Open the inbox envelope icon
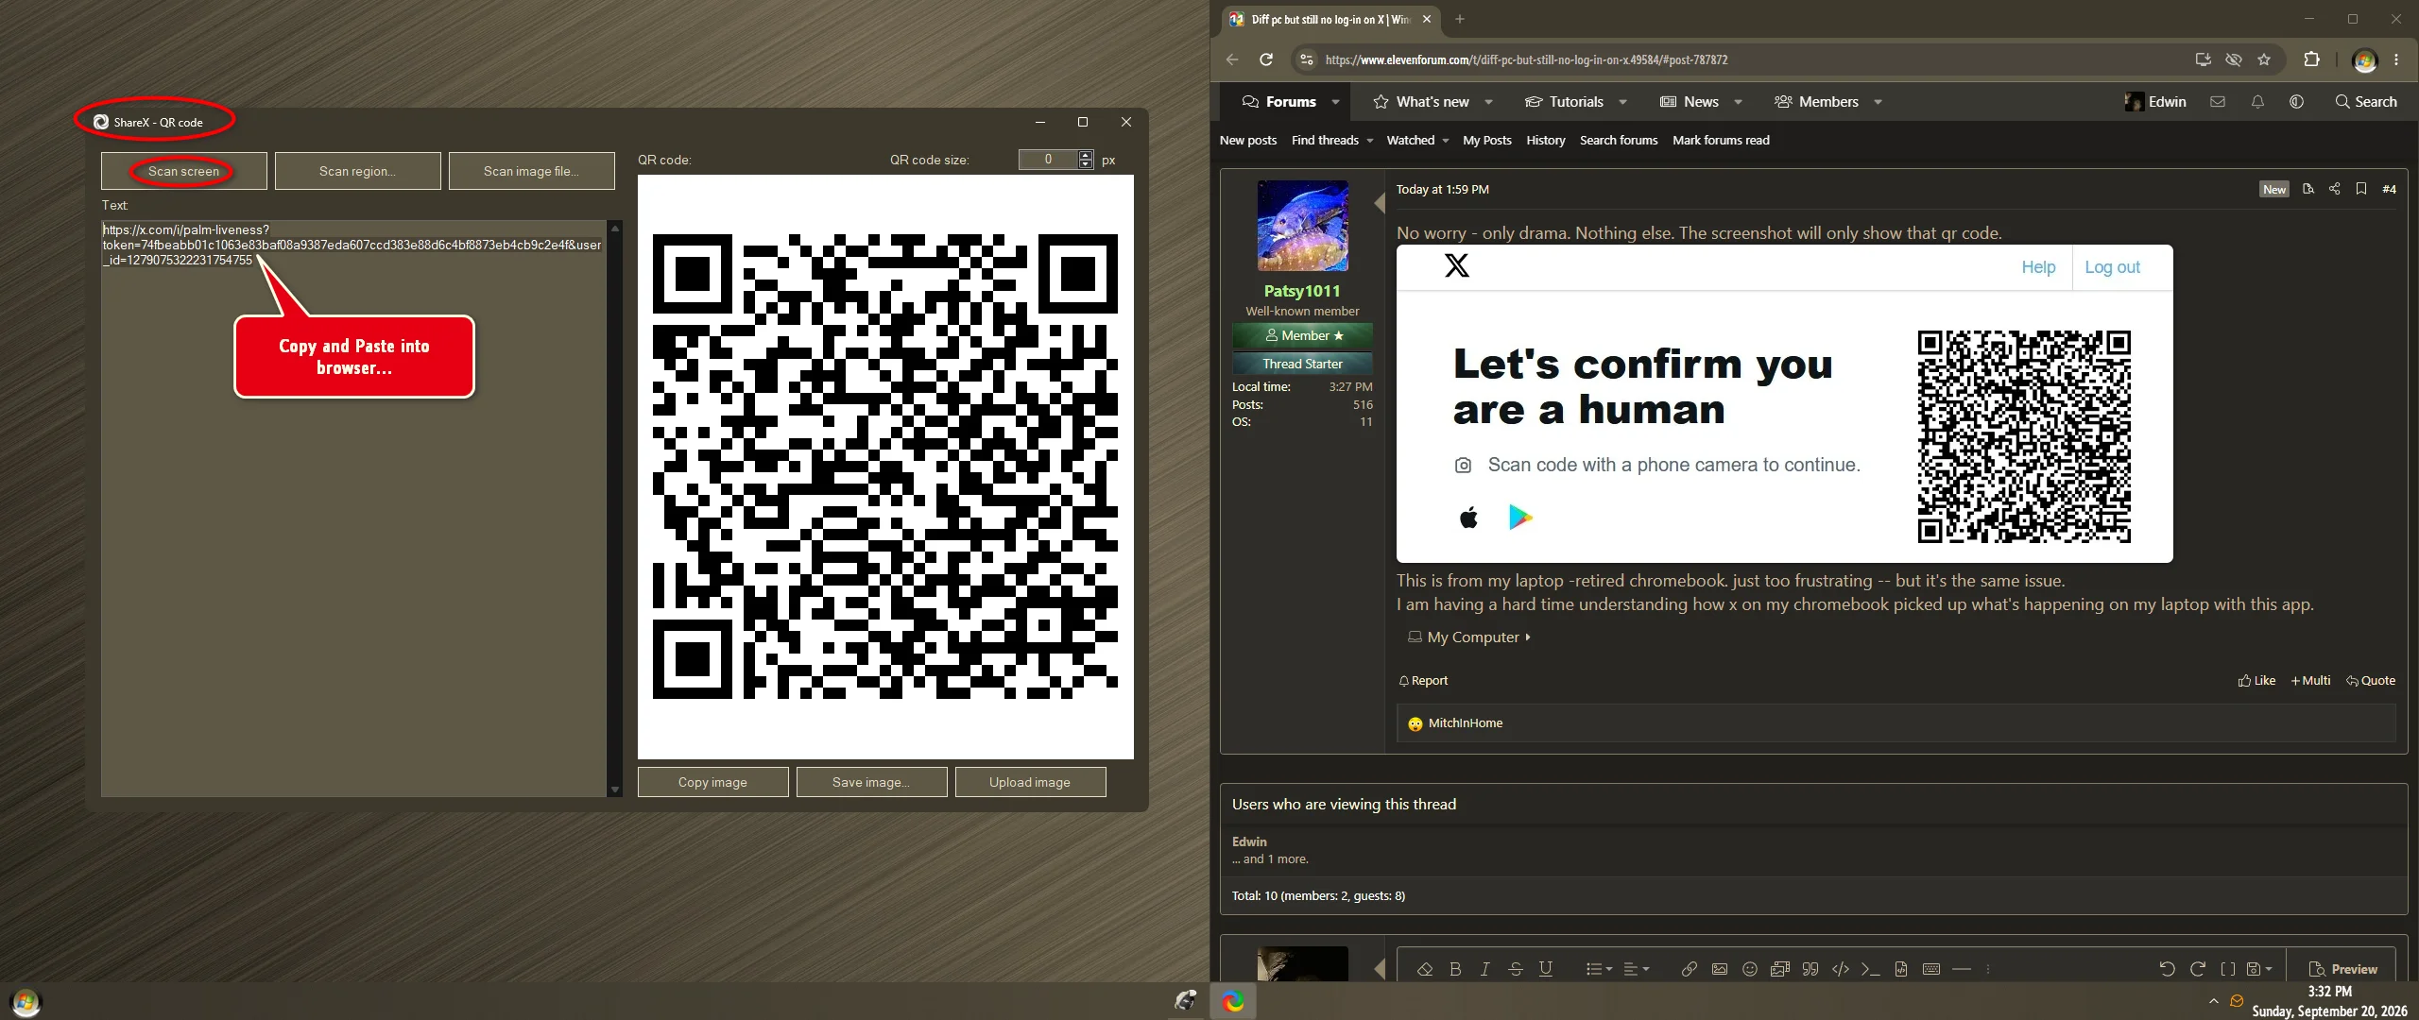2419x1020 pixels. click(x=2218, y=102)
